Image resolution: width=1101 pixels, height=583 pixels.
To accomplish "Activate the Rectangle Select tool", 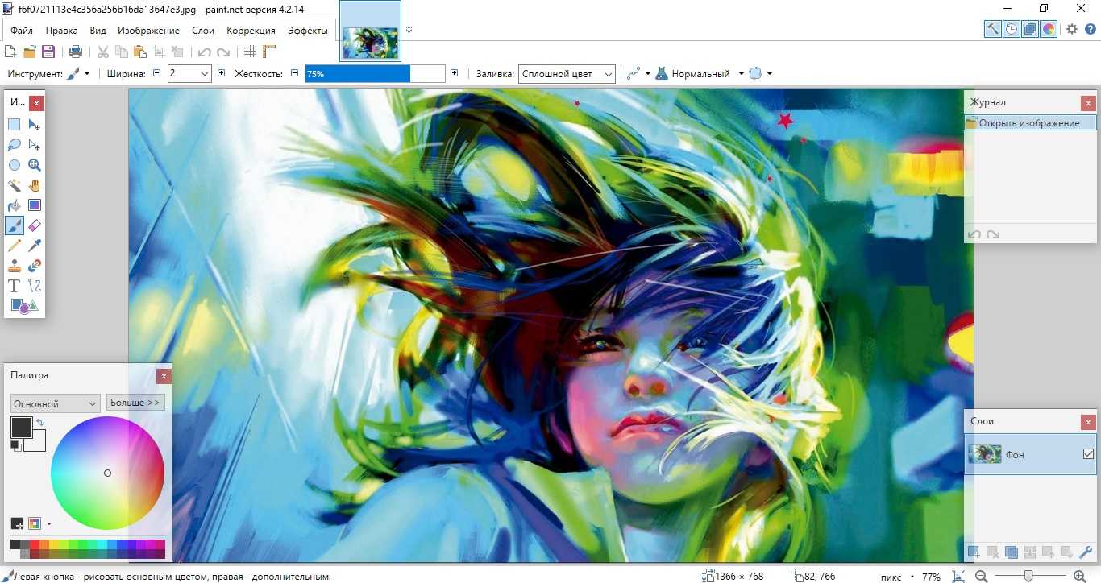I will 15,125.
